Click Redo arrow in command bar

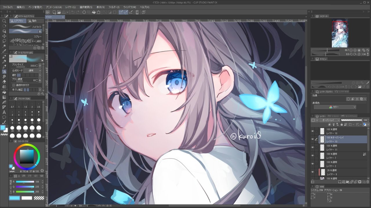(78, 12)
